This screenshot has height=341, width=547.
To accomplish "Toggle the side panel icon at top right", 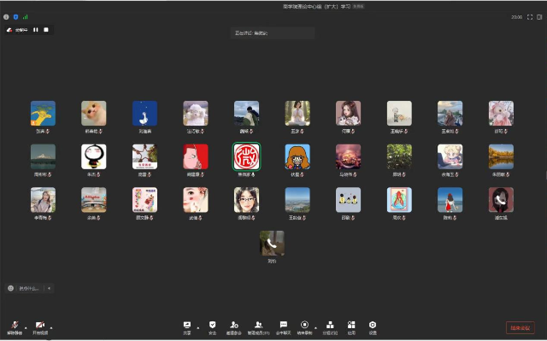I will tap(539, 17).
